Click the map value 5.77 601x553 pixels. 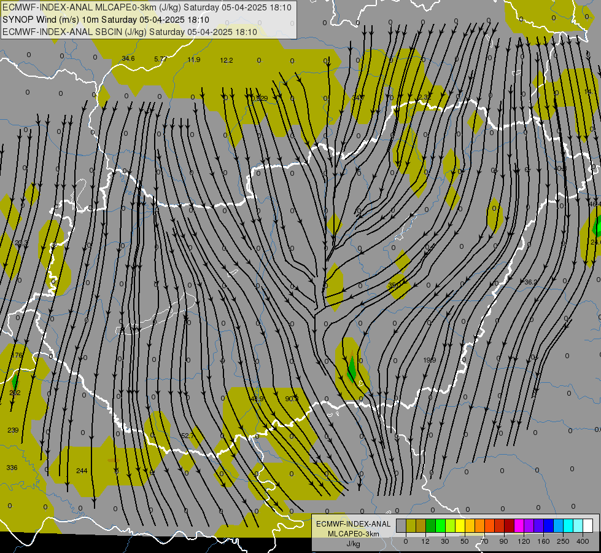[161, 59]
